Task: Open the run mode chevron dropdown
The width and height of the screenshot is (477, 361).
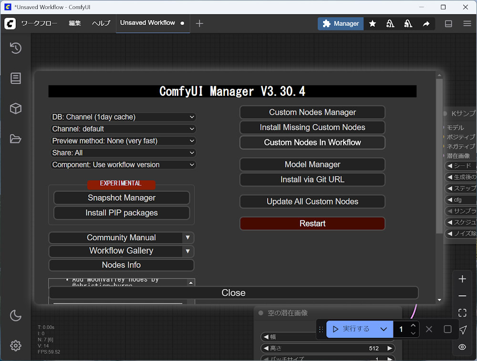Action: [384, 329]
